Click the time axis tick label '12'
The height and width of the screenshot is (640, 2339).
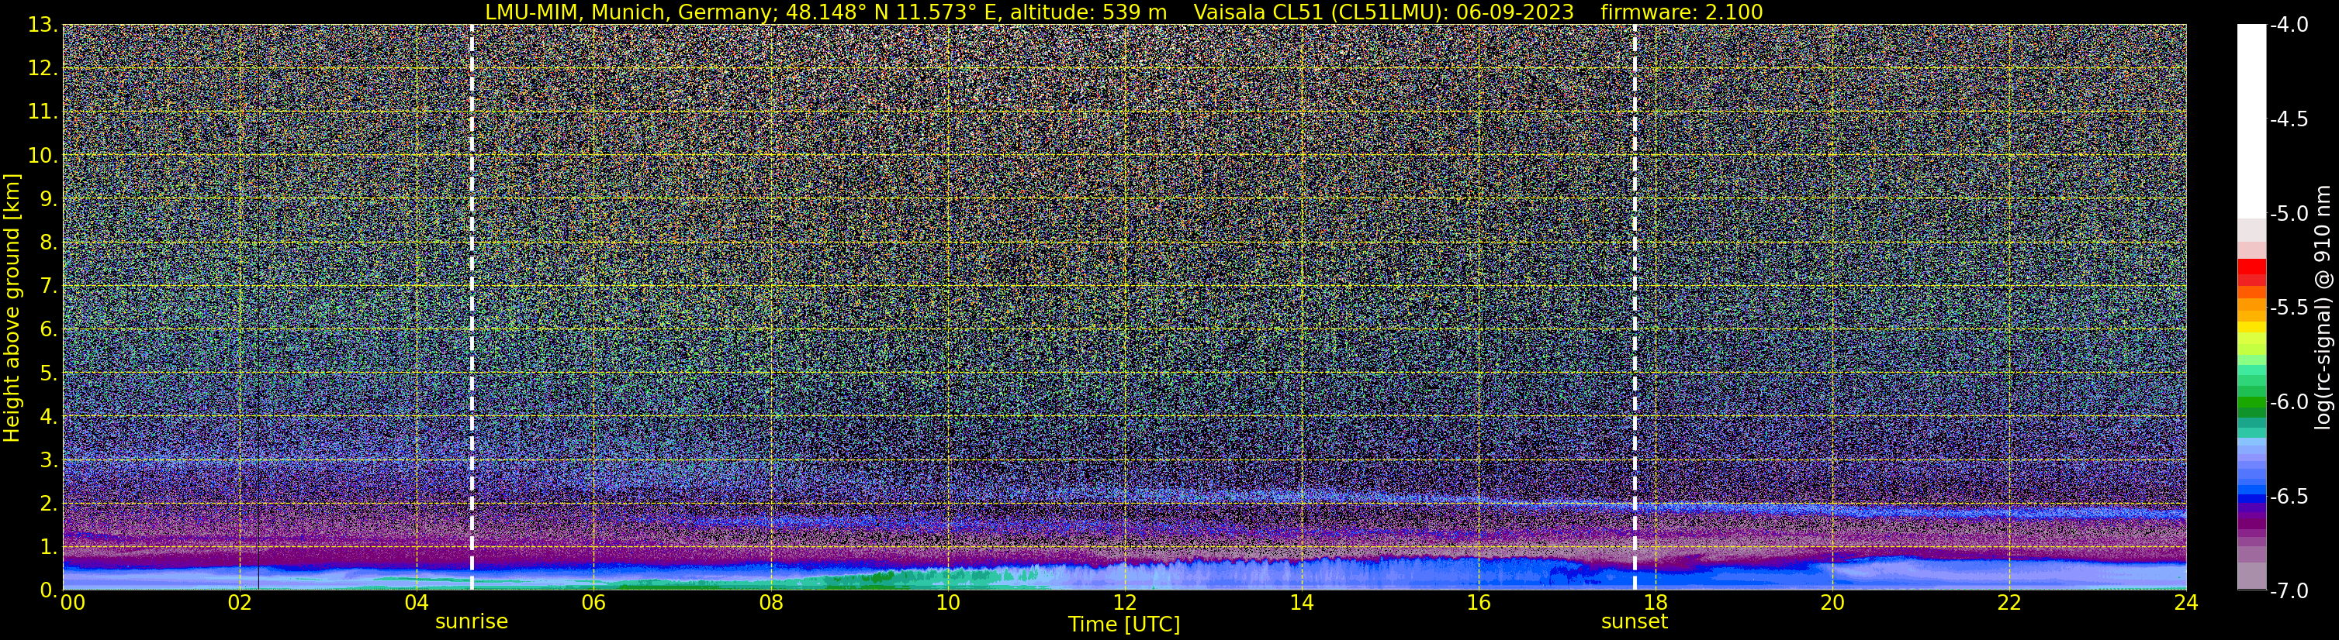tap(1124, 603)
